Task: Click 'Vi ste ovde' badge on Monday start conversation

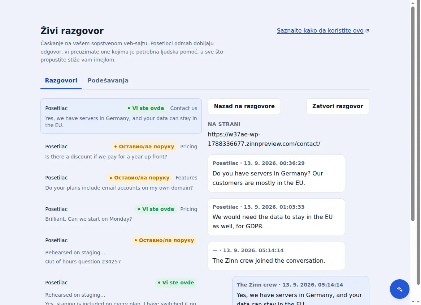Action: click(x=156, y=209)
